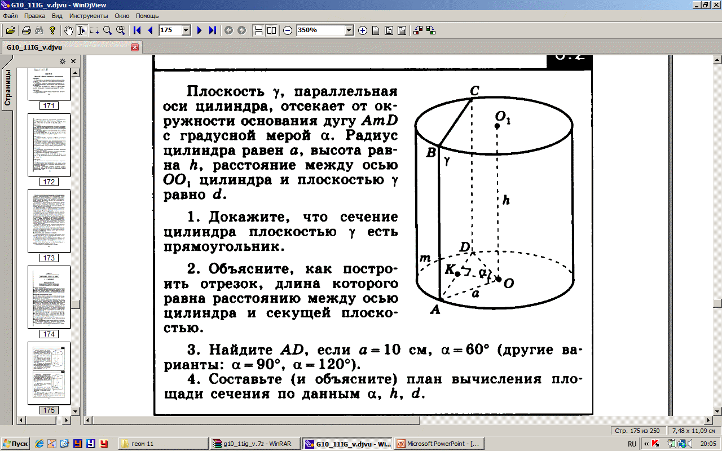Click the Open file folder icon
The height and width of the screenshot is (451, 722).
tap(10, 30)
